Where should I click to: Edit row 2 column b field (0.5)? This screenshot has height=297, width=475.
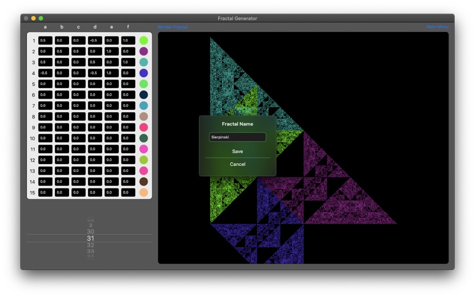pos(62,51)
